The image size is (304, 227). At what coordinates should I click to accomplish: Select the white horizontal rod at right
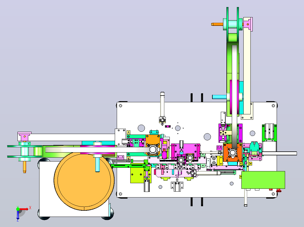(279, 154)
